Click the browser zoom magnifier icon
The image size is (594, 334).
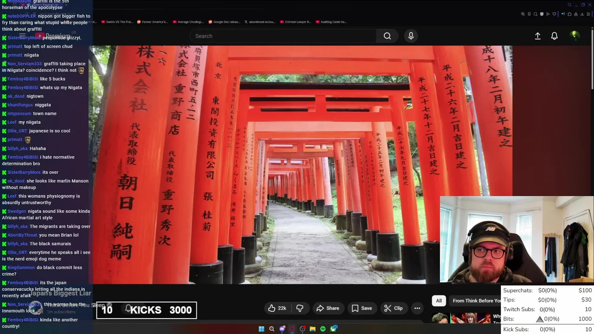[x=523, y=14]
